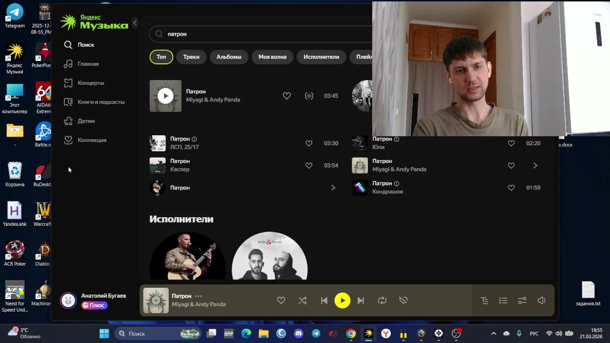Skip to next track
Image resolution: width=610 pixels, height=343 pixels.
[x=361, y=301]
